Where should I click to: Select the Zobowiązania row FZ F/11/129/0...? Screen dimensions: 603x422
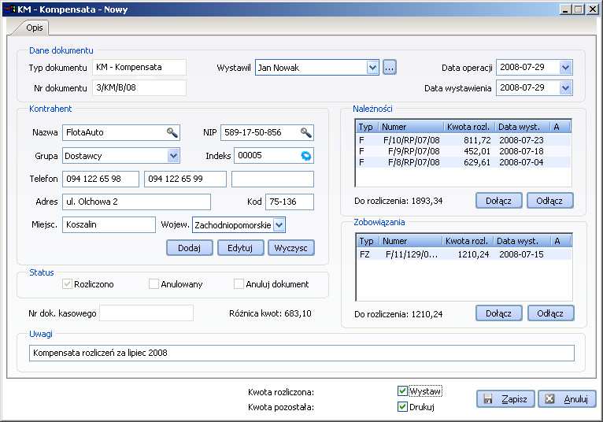coord(464,254)
